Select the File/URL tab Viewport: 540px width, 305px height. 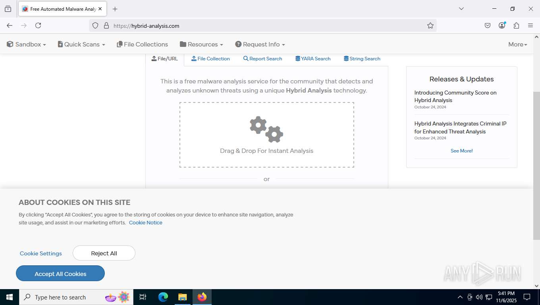[x=165, y=59]
